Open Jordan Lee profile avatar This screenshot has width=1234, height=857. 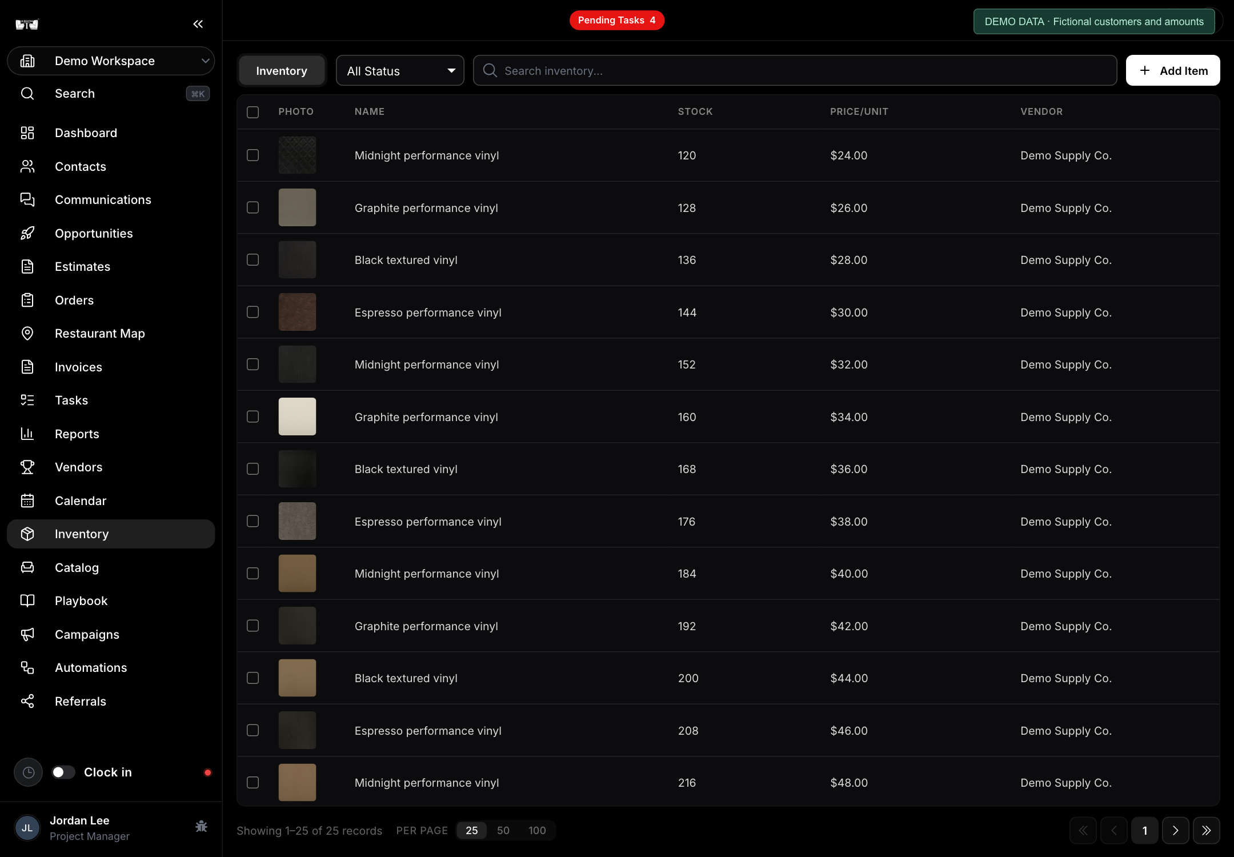click(x=27, y=828)
